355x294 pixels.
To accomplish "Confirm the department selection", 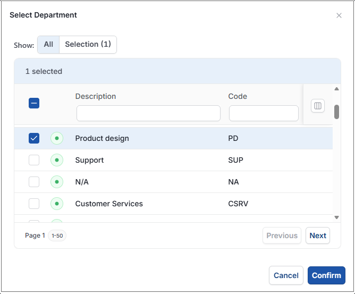I will pos(326,275).
